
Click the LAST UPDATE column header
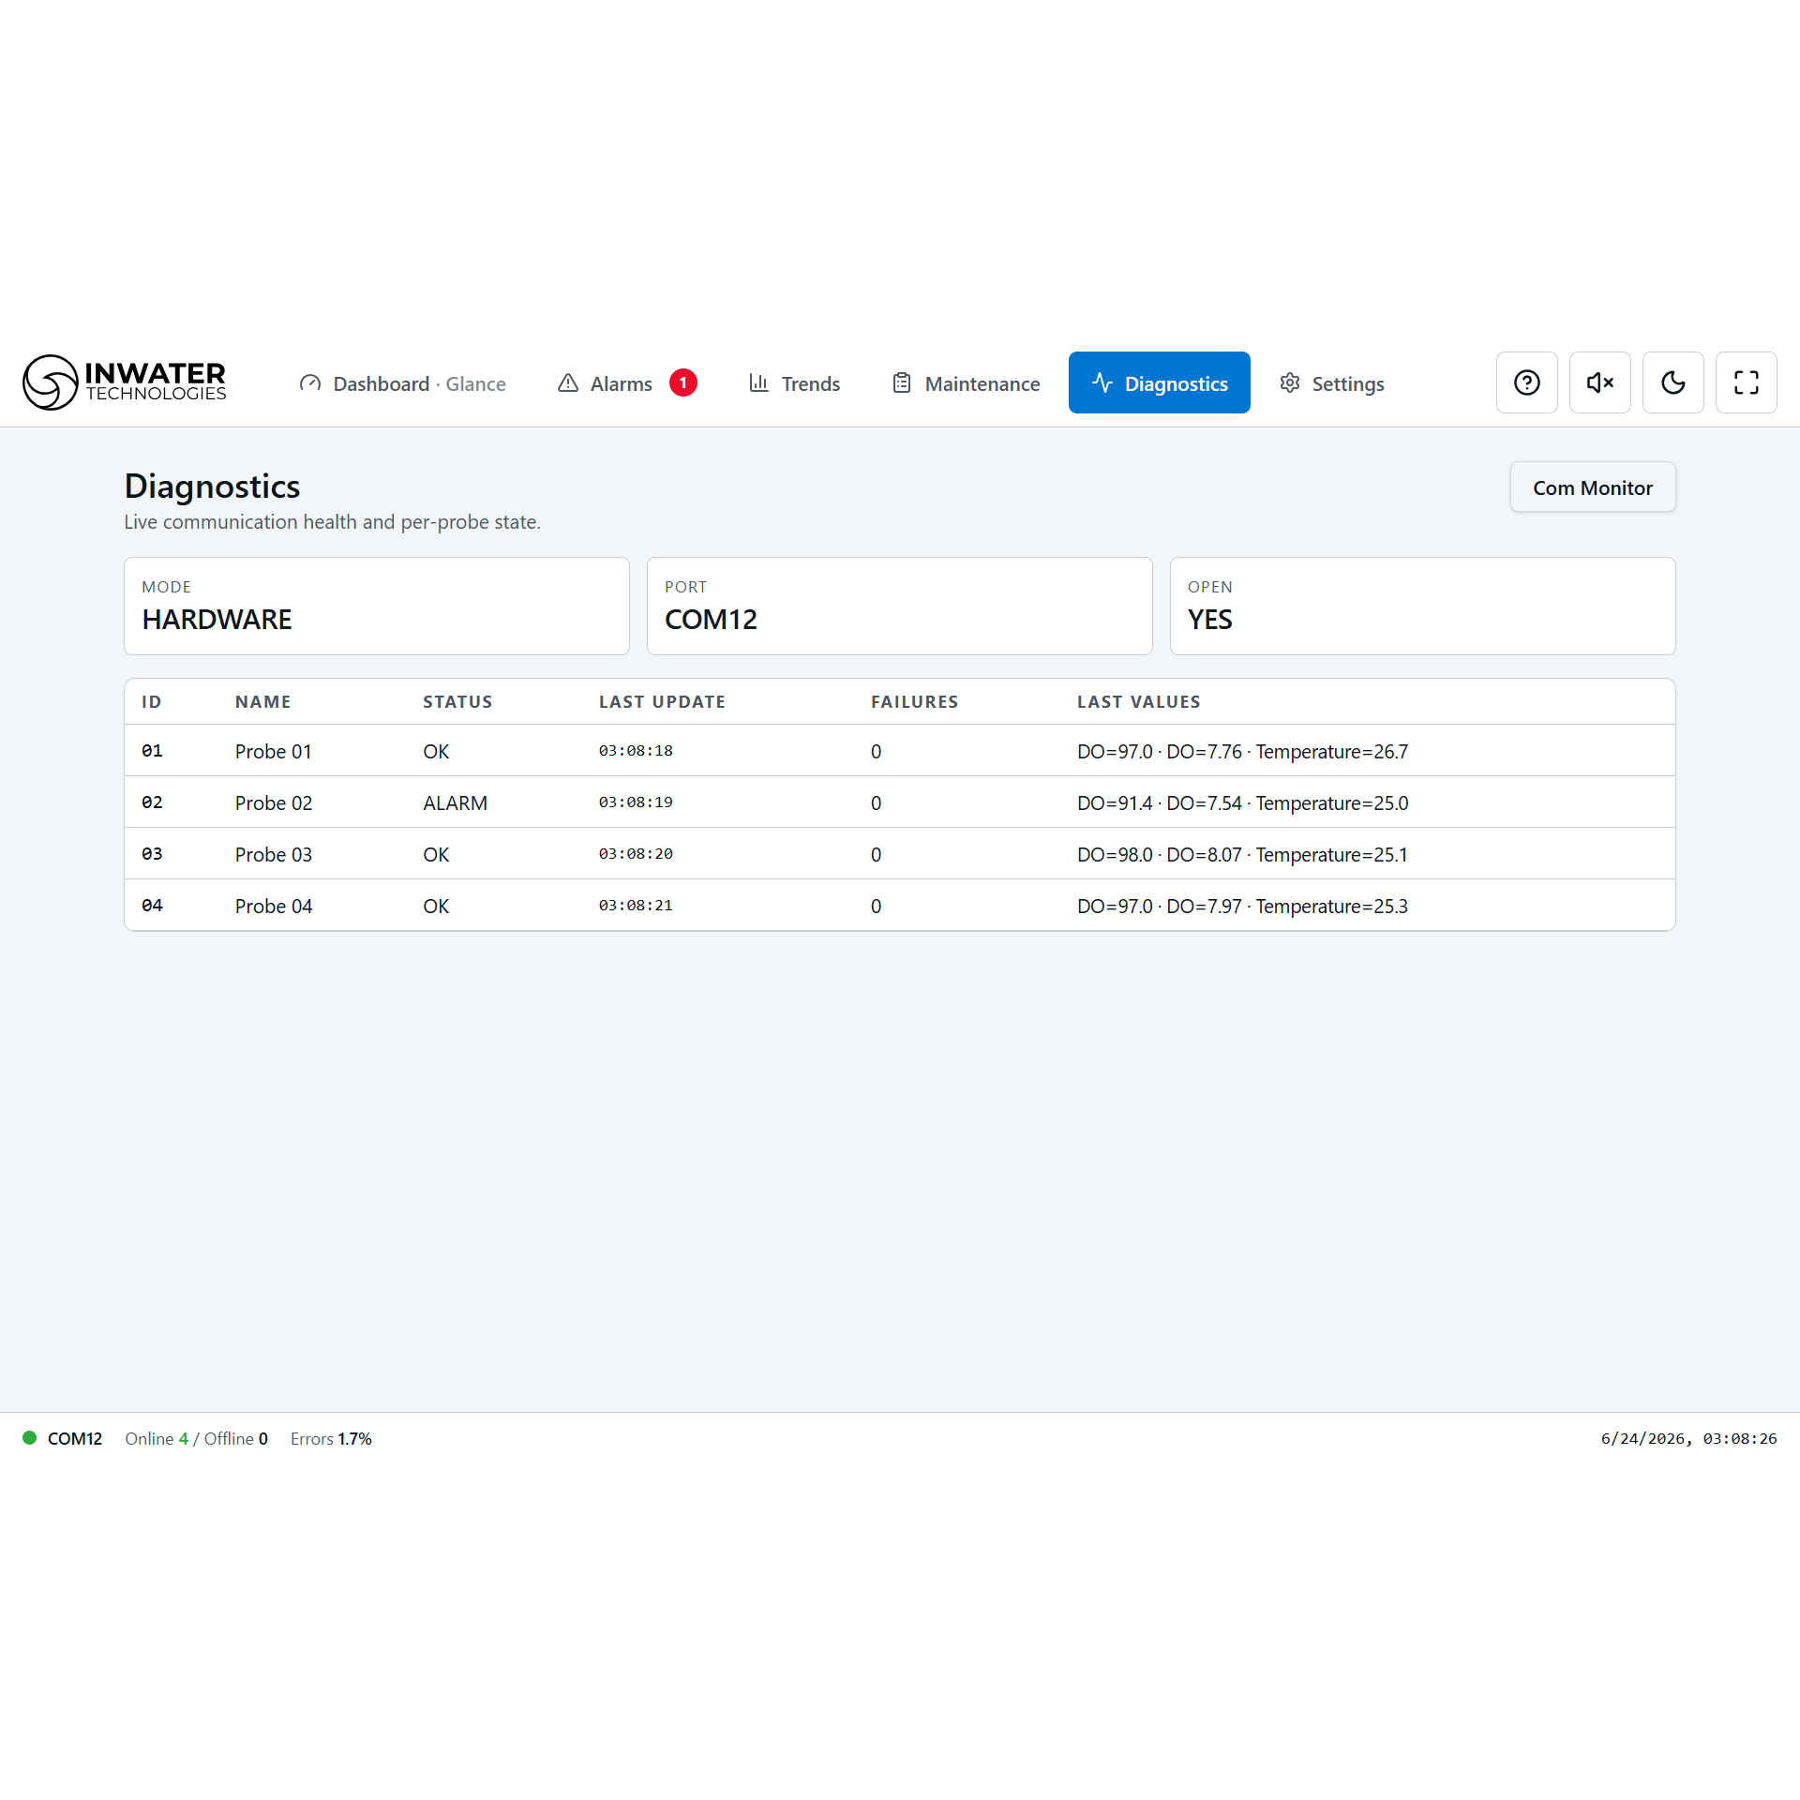pyautogui.click(x=662, y=702)
